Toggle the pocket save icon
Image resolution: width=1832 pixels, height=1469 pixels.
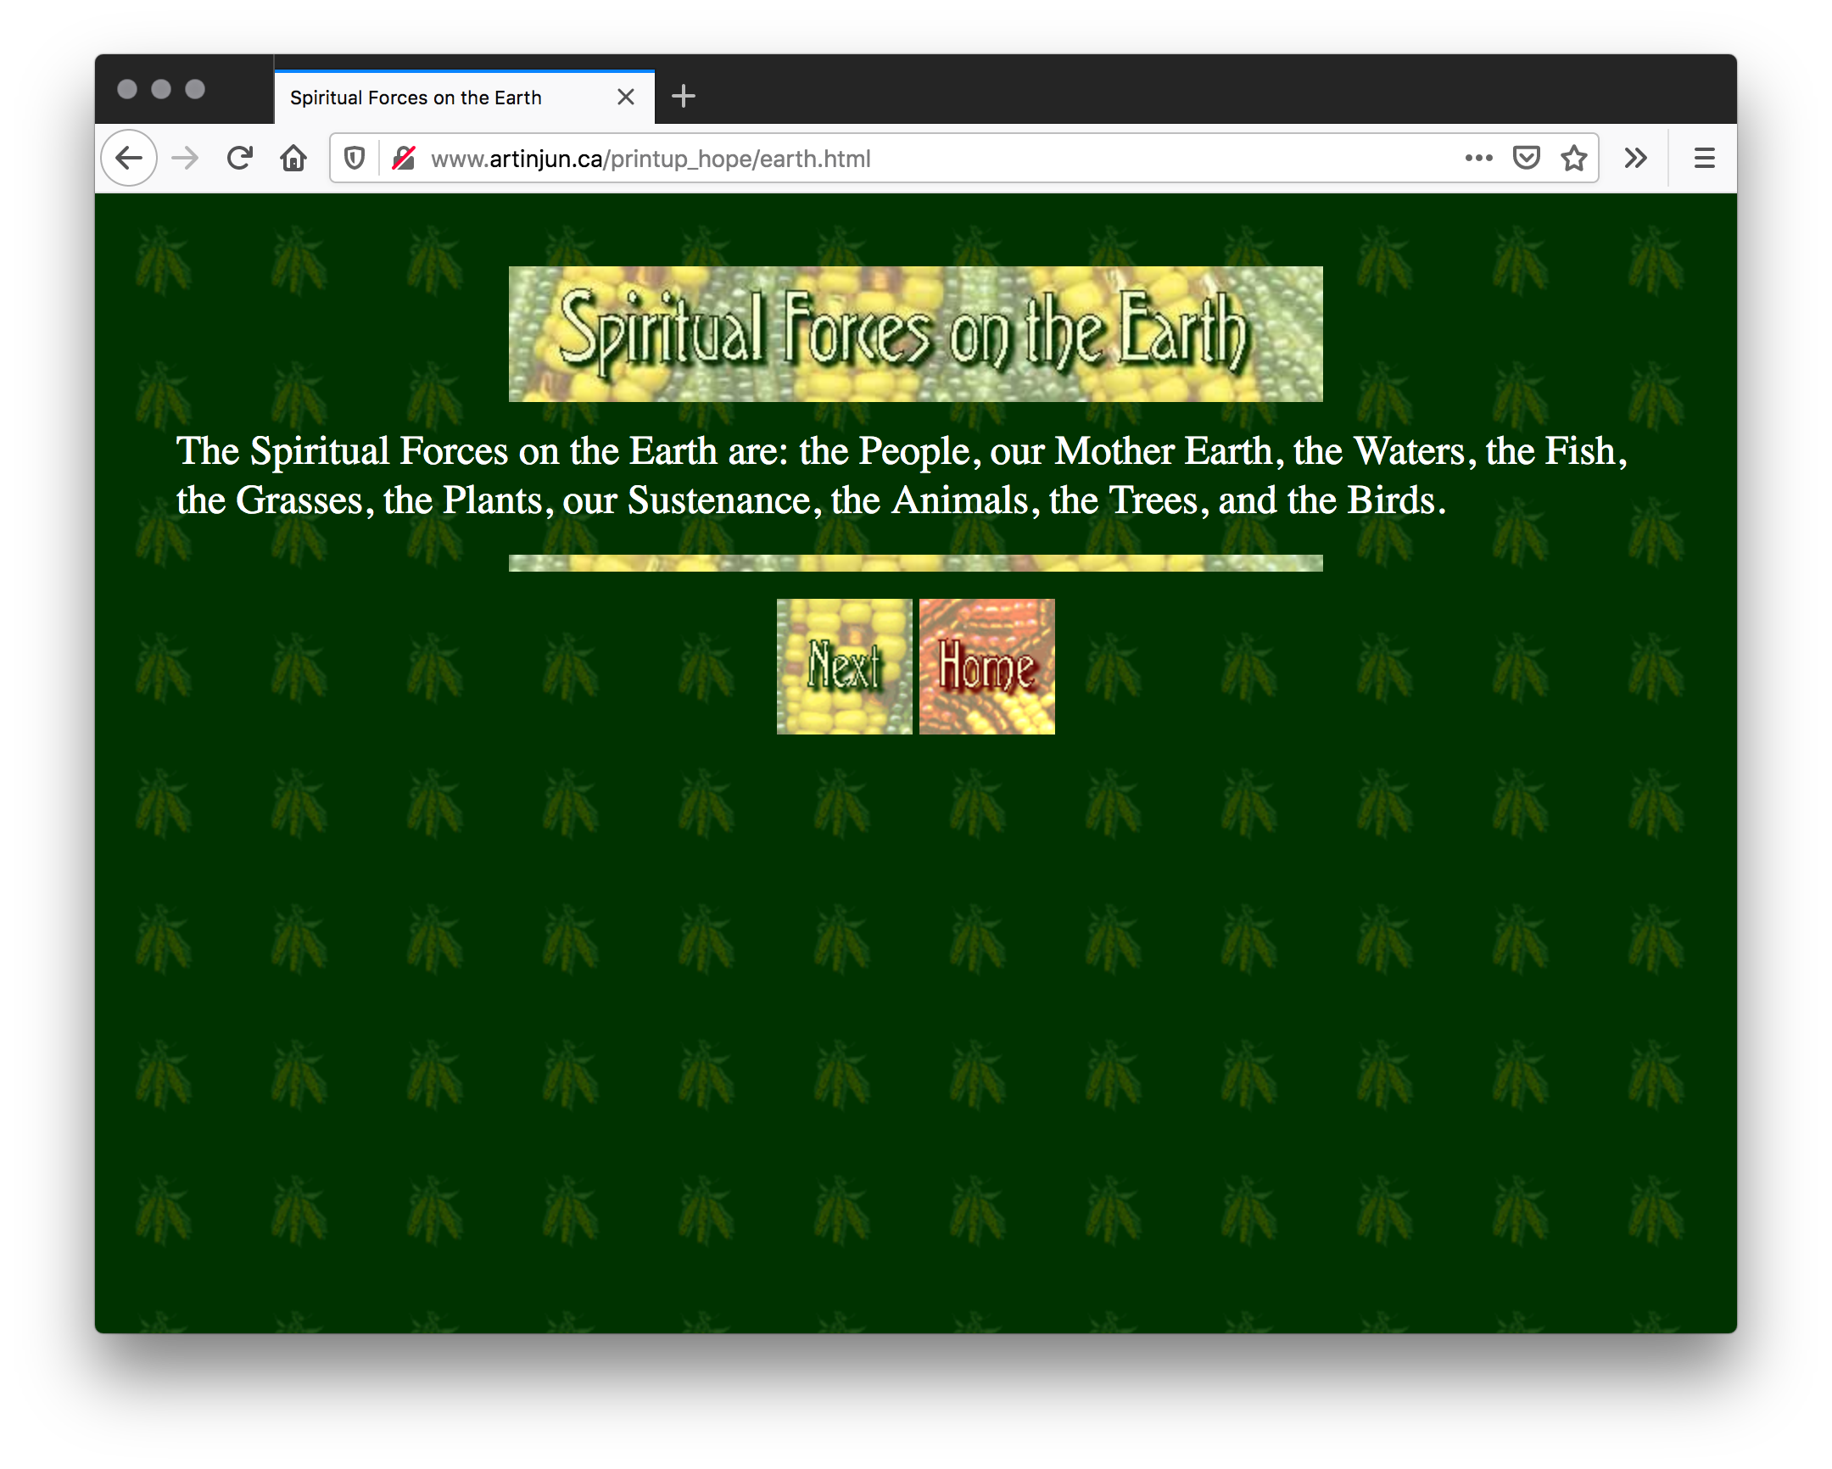pos(1528,159)
